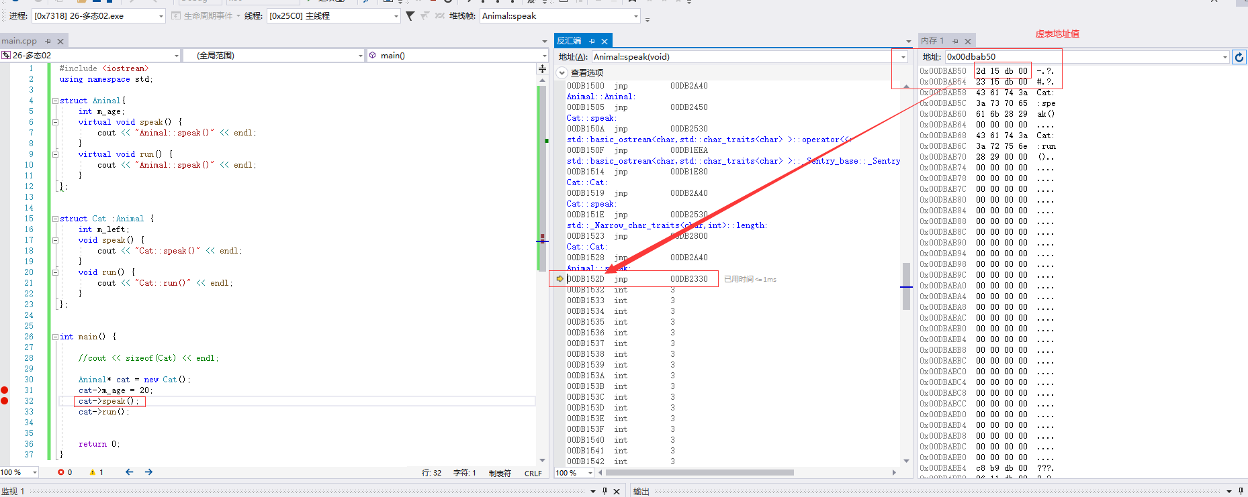Click the cat->speak(); code line
The width and height of the screenshot is (1248, 497).
click(109, 401)
